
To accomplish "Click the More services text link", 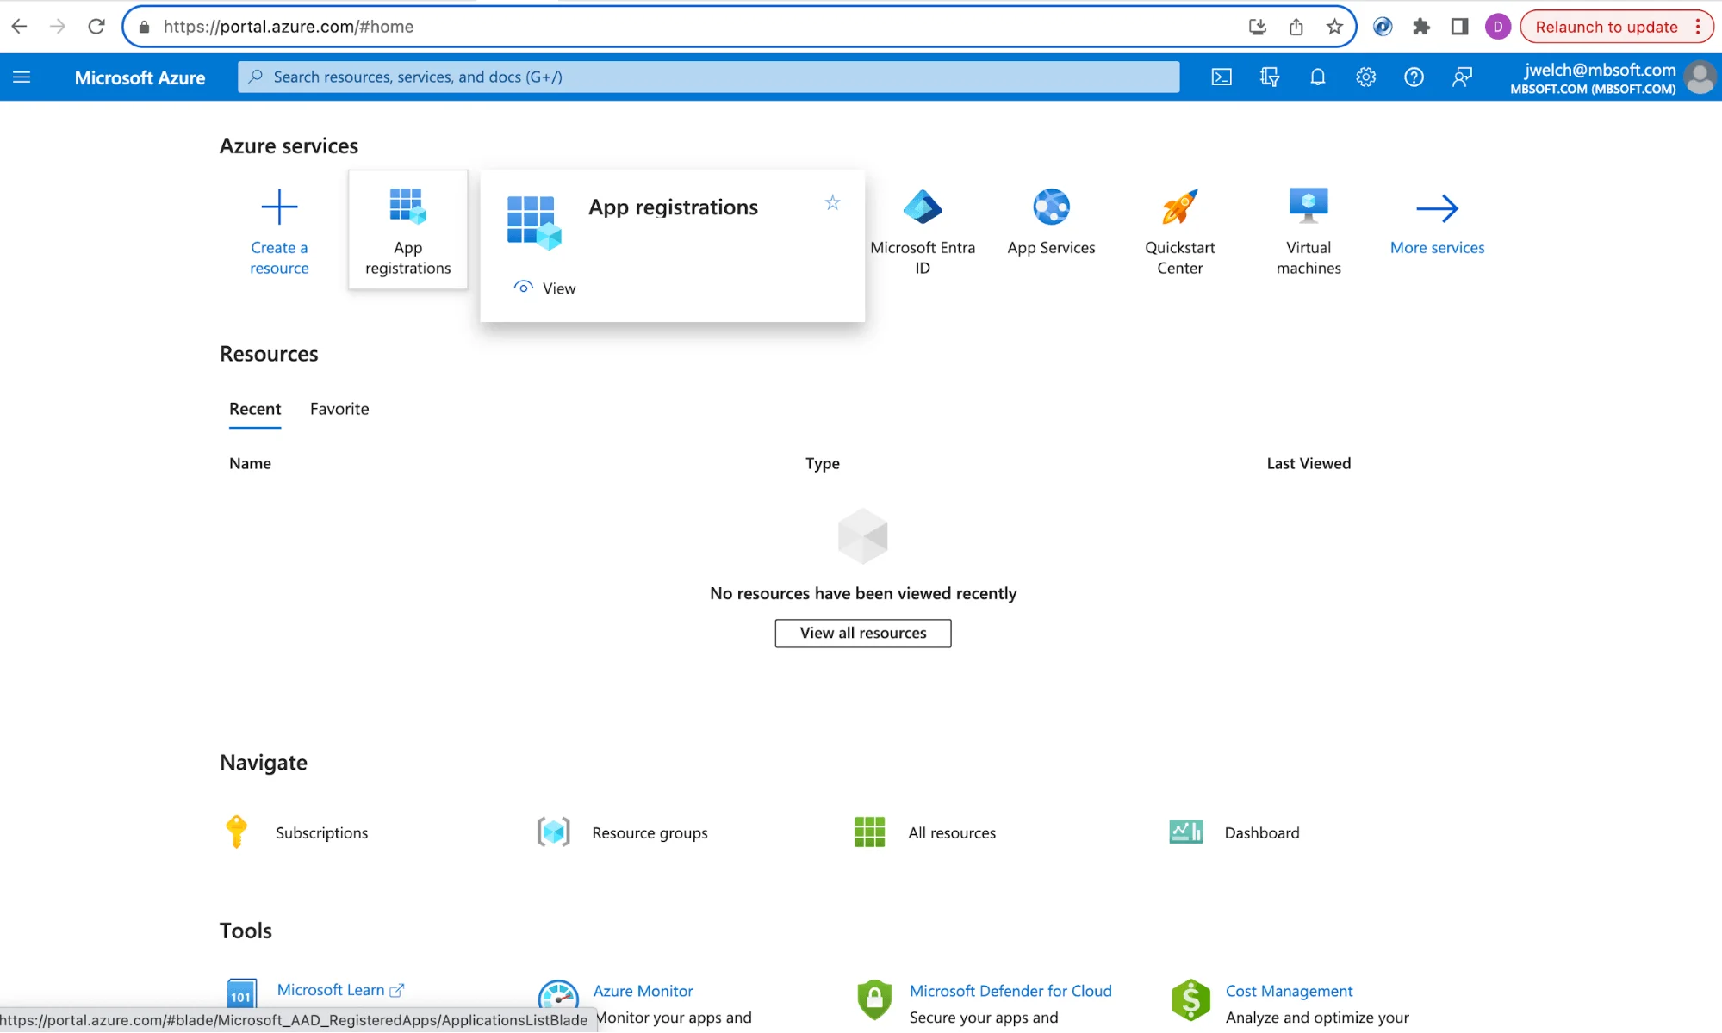I will 1437,248.
